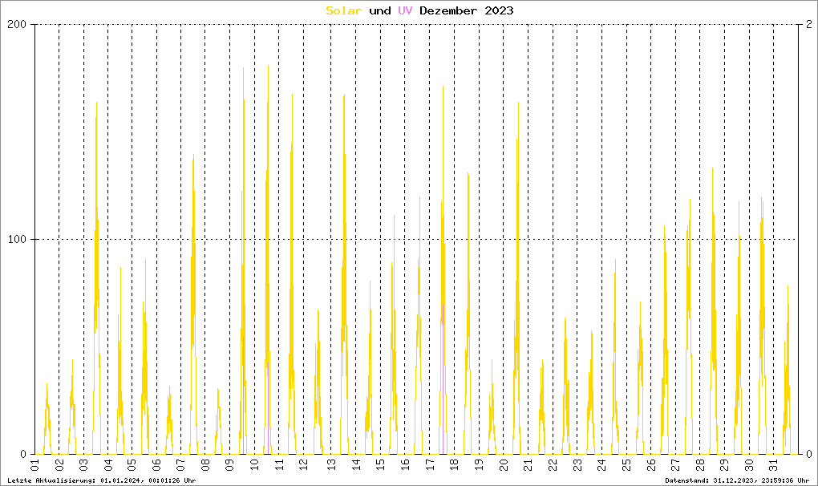Click the magenta "UV" word in the title
Viewport: 818px width, 486px height.
coord(405,10)
